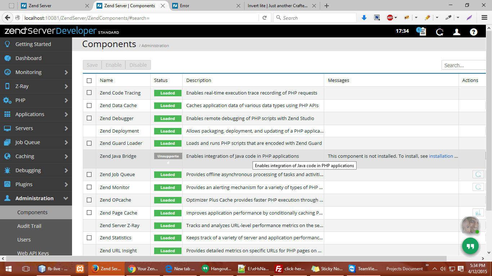Switch to the first Zend Server tab

[54, 6]
